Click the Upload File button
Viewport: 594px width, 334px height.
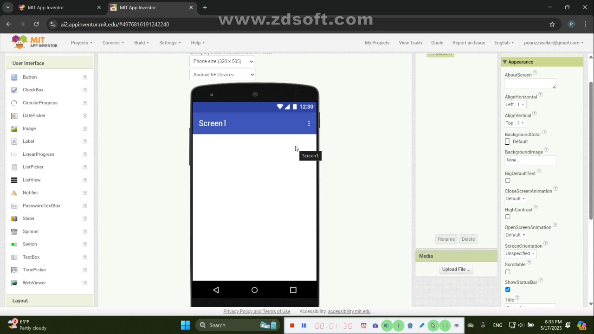tap(456, 270)
